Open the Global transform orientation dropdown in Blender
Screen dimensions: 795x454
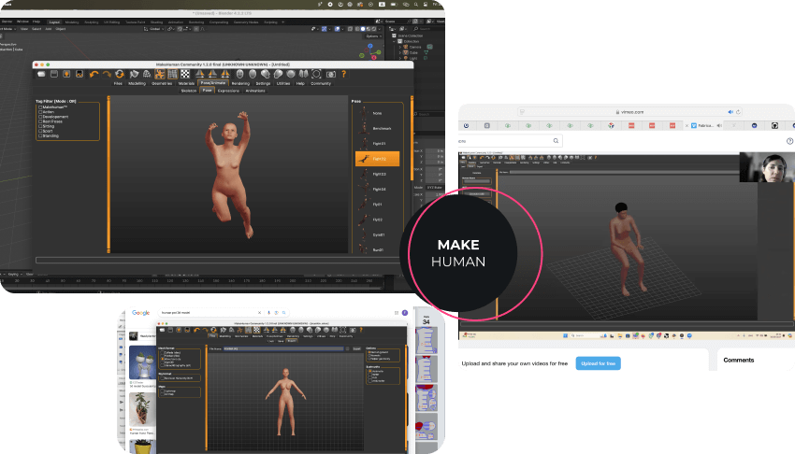point(153,29)
